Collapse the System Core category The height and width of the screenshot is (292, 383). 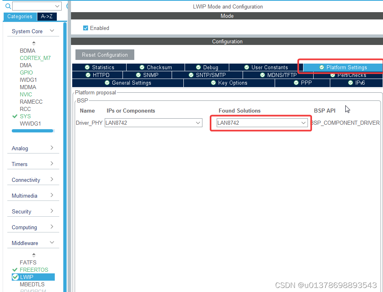pyautogui.click(x=52, y=31)
